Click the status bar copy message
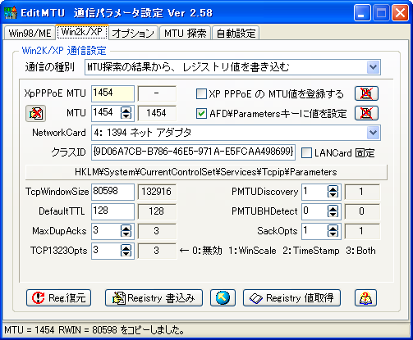 click(x=94, y=330)
